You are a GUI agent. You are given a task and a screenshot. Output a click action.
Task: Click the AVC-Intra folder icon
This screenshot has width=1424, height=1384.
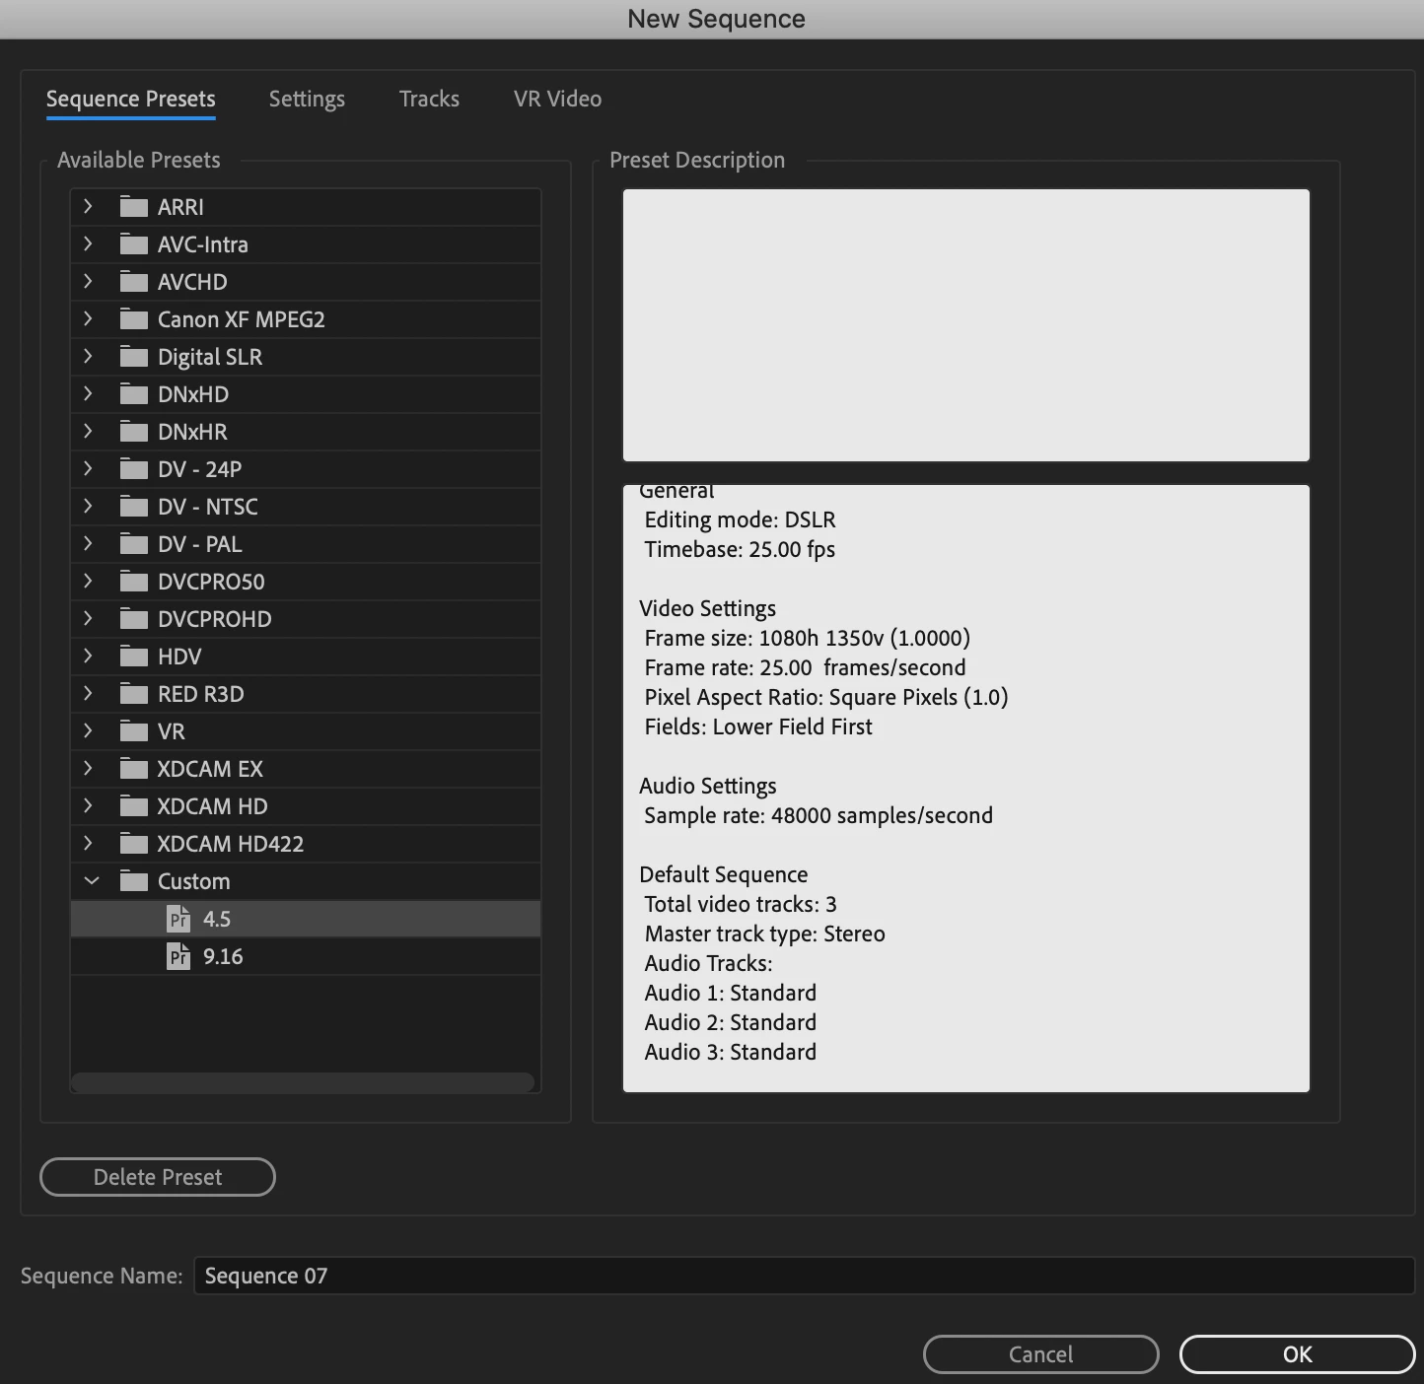133,244
